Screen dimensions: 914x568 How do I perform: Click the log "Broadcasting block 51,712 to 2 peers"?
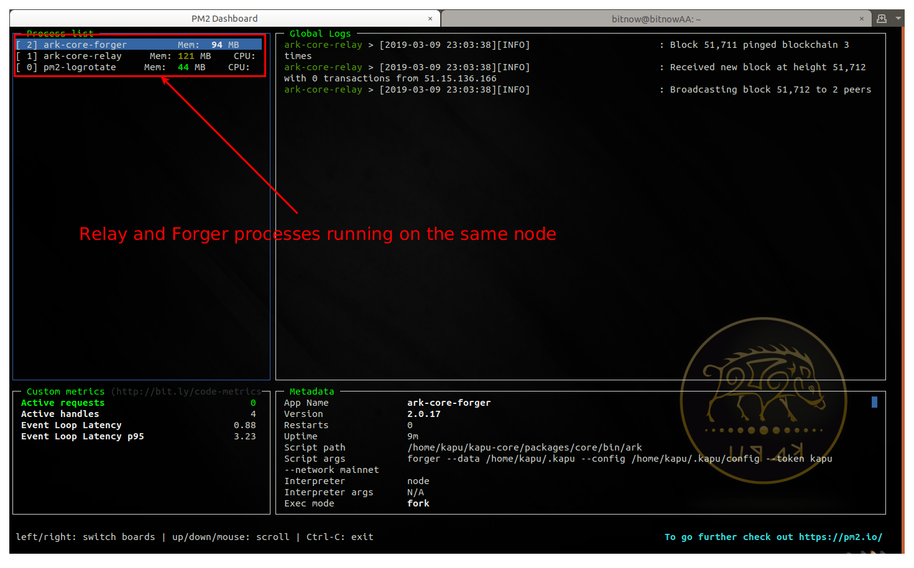click(770, 89)
